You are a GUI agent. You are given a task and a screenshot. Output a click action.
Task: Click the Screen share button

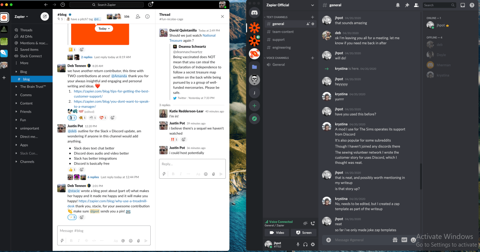pos(304,232)
